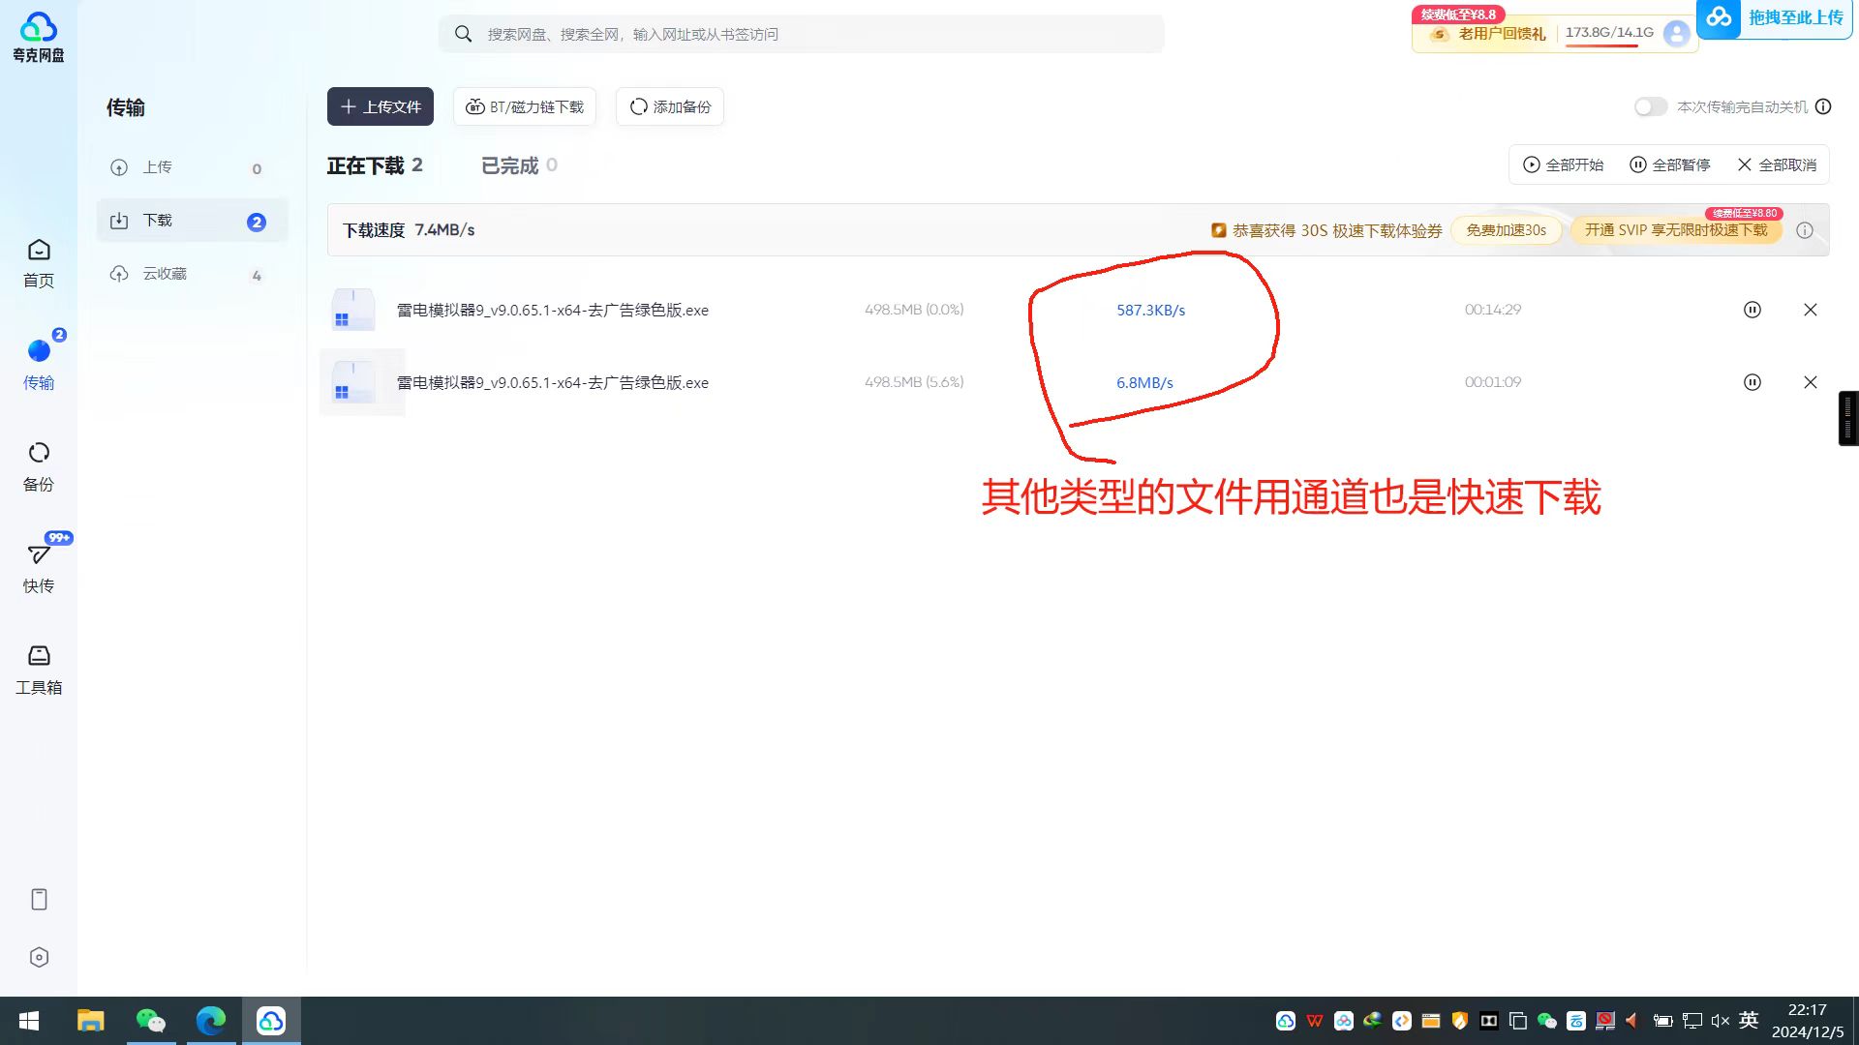The image size is (1859, 1045).
Task: Click the settings hexagon icon in sidebar
Action: coord(39,957)
